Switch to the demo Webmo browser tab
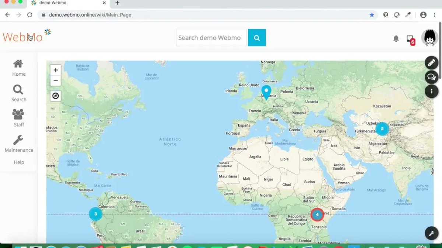442x248 pixels. [x=59, y=4]
